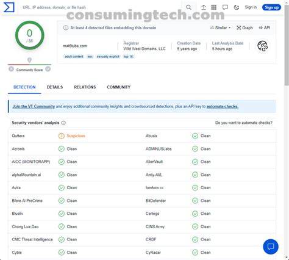Click the Sign in link
Viewport: 289px width, 260px height.
(x=251, y=7)
